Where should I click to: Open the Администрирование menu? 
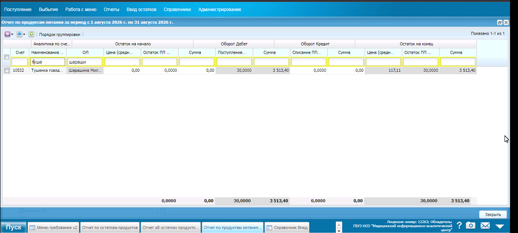(220, 10)
